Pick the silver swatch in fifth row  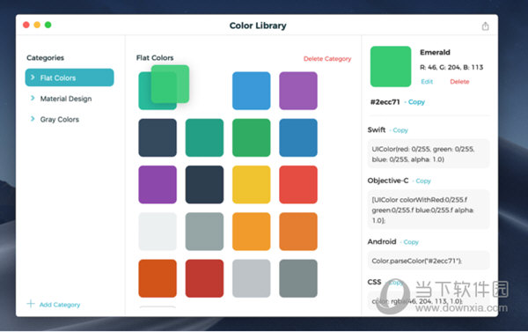point(251,278)
